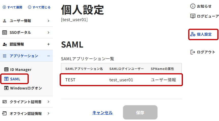Click the application grid icon
Viewport: 219px width, 121px height.
pos(5,56)
